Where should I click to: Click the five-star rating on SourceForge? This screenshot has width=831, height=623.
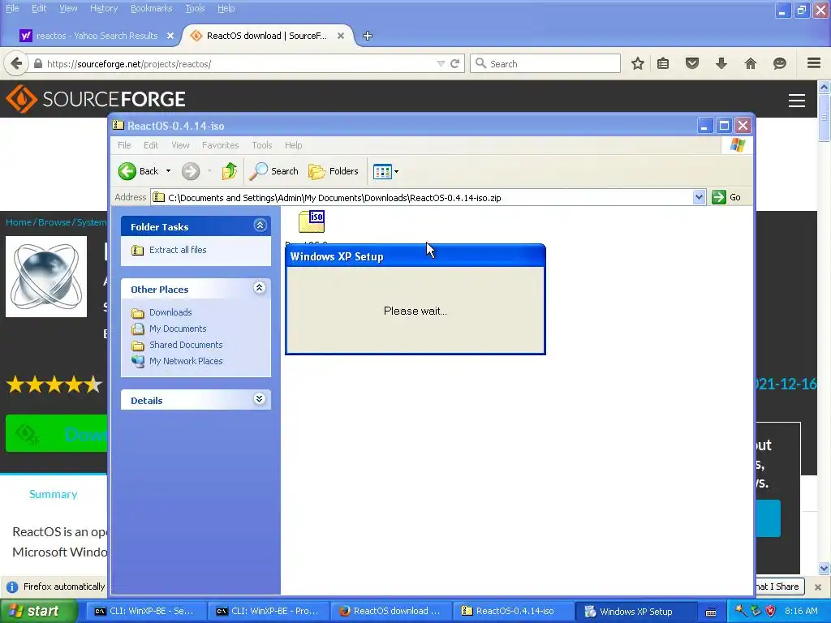click(54, 384)
